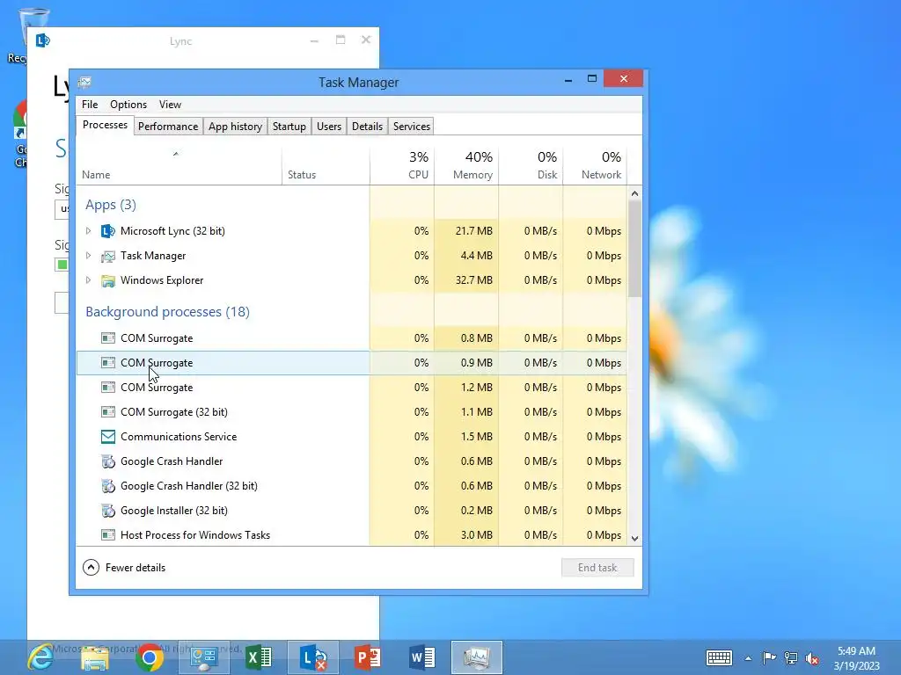Click the Lync window title bar icon
Viewport: 901px width, 675px height.
[42, 40]
